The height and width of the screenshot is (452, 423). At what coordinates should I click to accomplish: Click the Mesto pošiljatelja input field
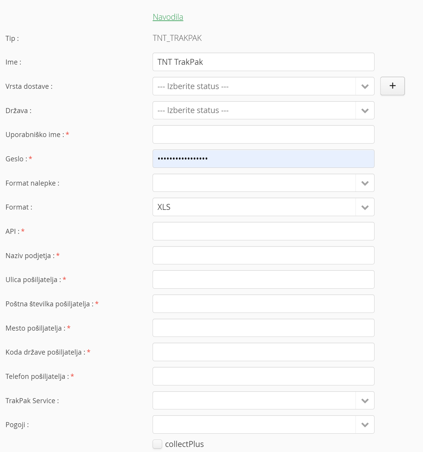click(x=263, y=328)
